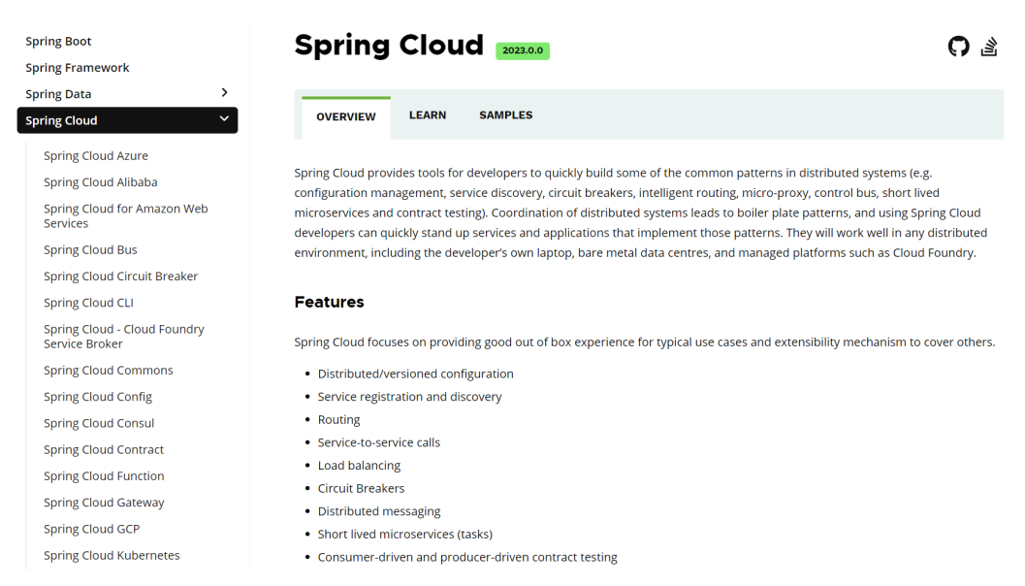
Task: Open Spring Cloud Bus
Action: point(90,250)
